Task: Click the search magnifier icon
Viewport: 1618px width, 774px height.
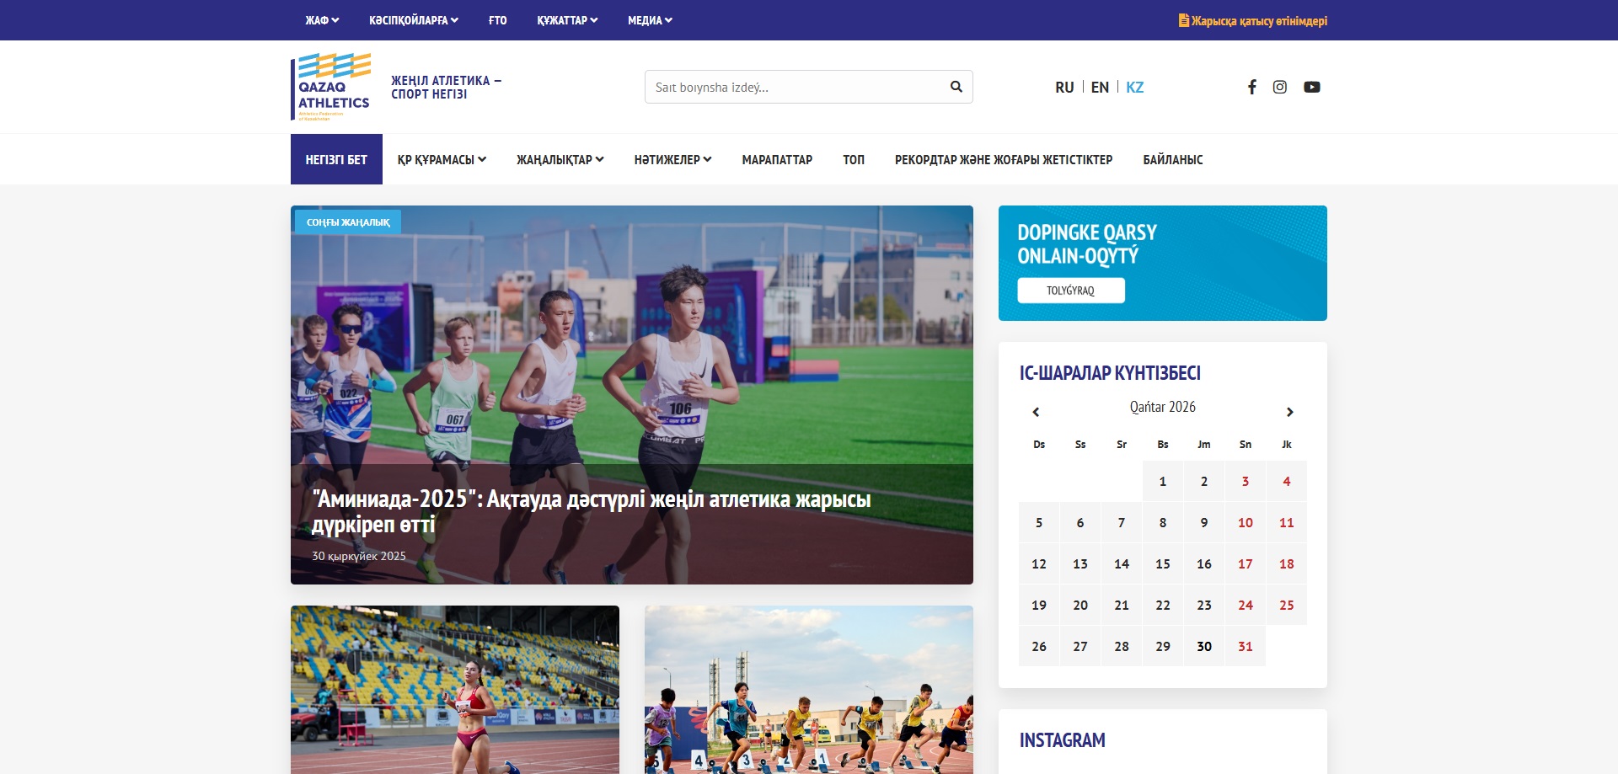Action: coord(956,87)
